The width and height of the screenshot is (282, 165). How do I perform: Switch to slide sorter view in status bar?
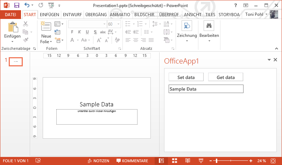tap(175, 161)
